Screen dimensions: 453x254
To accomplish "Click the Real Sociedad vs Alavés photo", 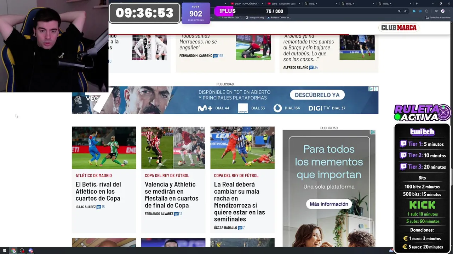I will (242, 148).
